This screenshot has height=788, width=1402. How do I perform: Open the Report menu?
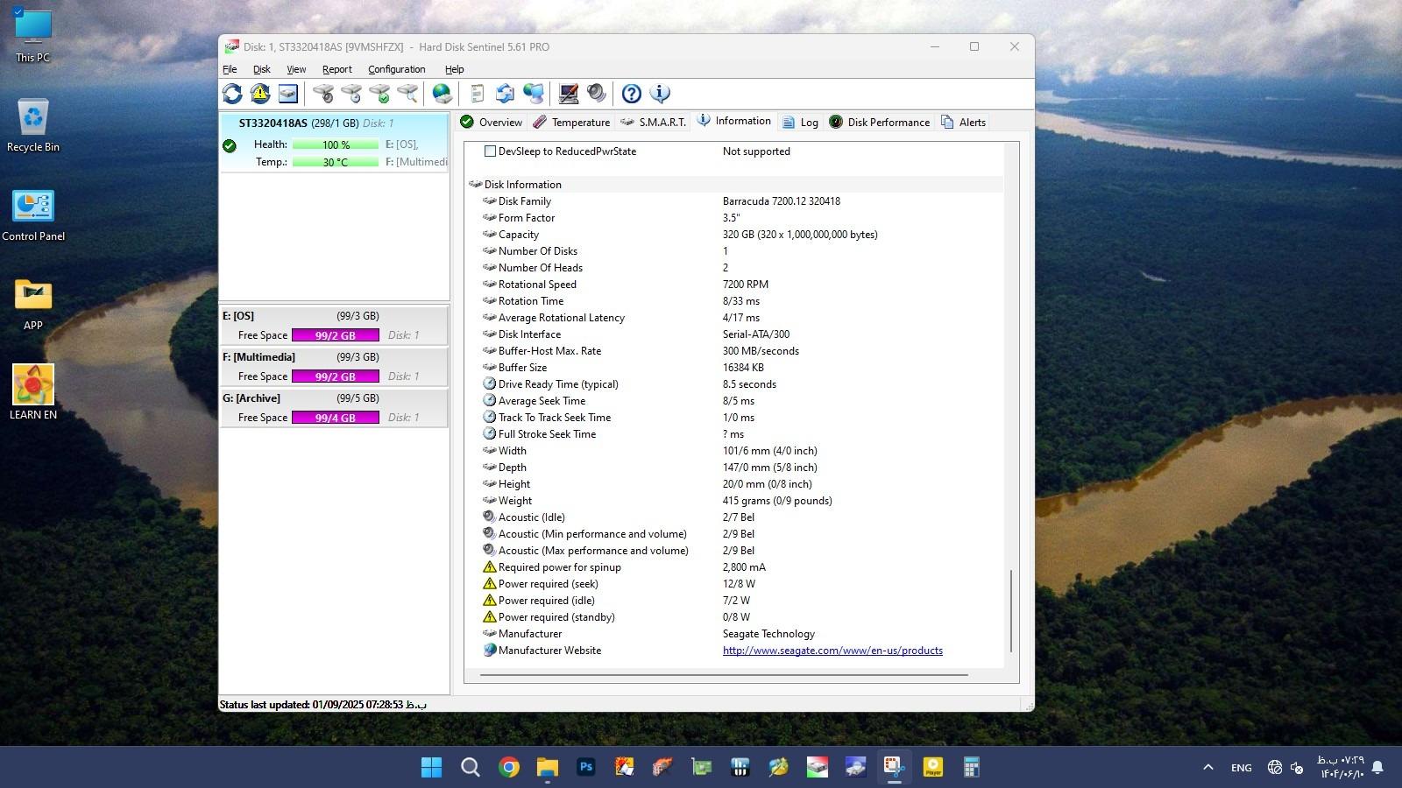336,69
